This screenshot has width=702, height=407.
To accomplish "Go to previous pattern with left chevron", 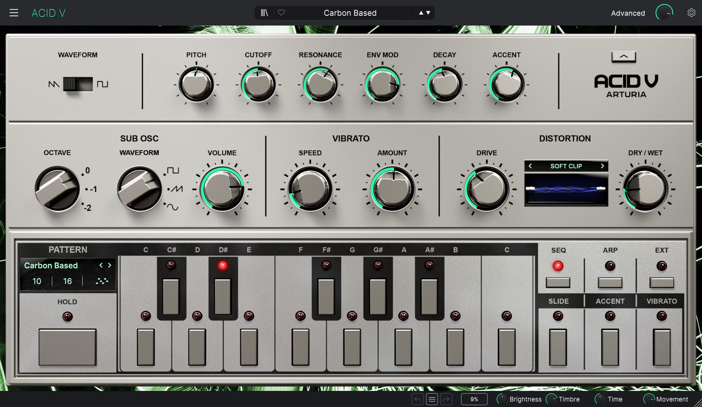I will point(101,265).
